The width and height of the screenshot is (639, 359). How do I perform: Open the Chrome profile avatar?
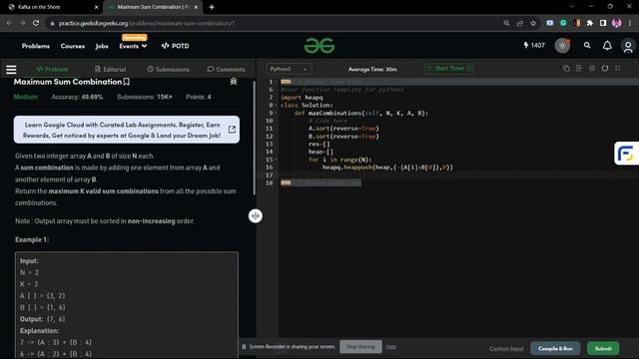click(617, 23)
